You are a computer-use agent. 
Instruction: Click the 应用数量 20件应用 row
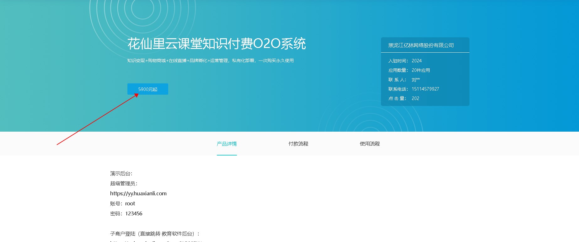[x=409, y=70]
